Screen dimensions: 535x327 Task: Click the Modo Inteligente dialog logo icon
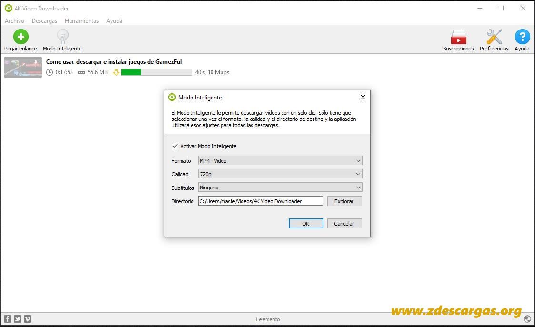172,97
